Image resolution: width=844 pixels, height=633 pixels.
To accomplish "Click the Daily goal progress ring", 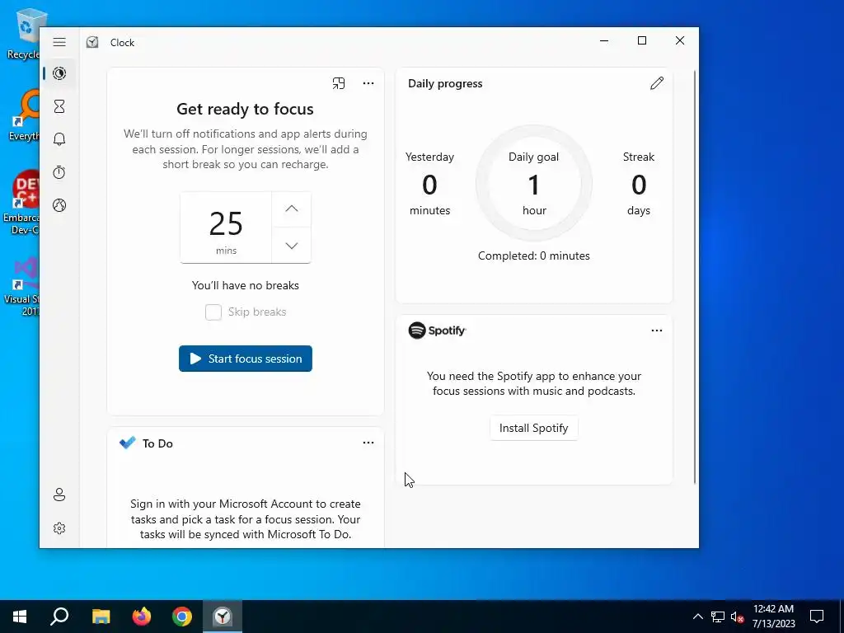I will pyautogui.click(x=534, y=184).
